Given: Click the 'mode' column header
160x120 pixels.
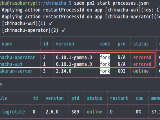Looking at the screenshot, I should [x=105, y=44].
